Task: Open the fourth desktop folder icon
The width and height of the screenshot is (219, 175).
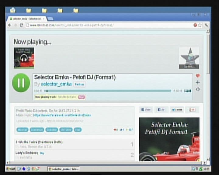Action: click(60, 11)
